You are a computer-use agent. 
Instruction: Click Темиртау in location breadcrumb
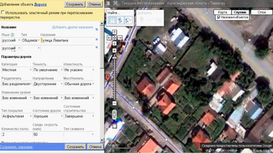[218, 3]
